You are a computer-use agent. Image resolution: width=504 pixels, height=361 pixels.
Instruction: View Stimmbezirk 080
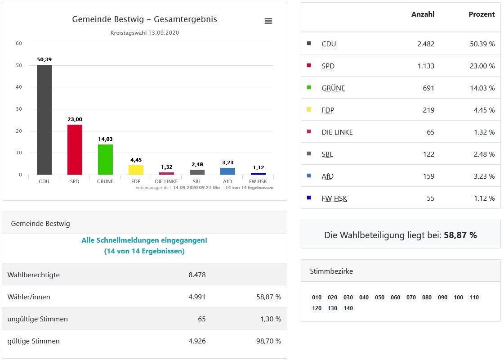point(427,298)
